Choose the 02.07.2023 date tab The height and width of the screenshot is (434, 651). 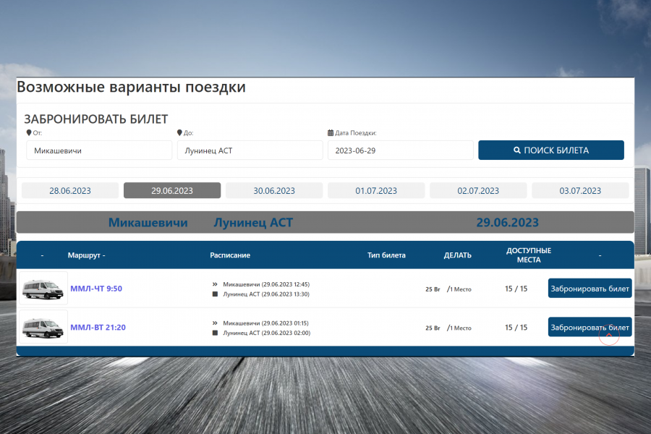(478, 191)
